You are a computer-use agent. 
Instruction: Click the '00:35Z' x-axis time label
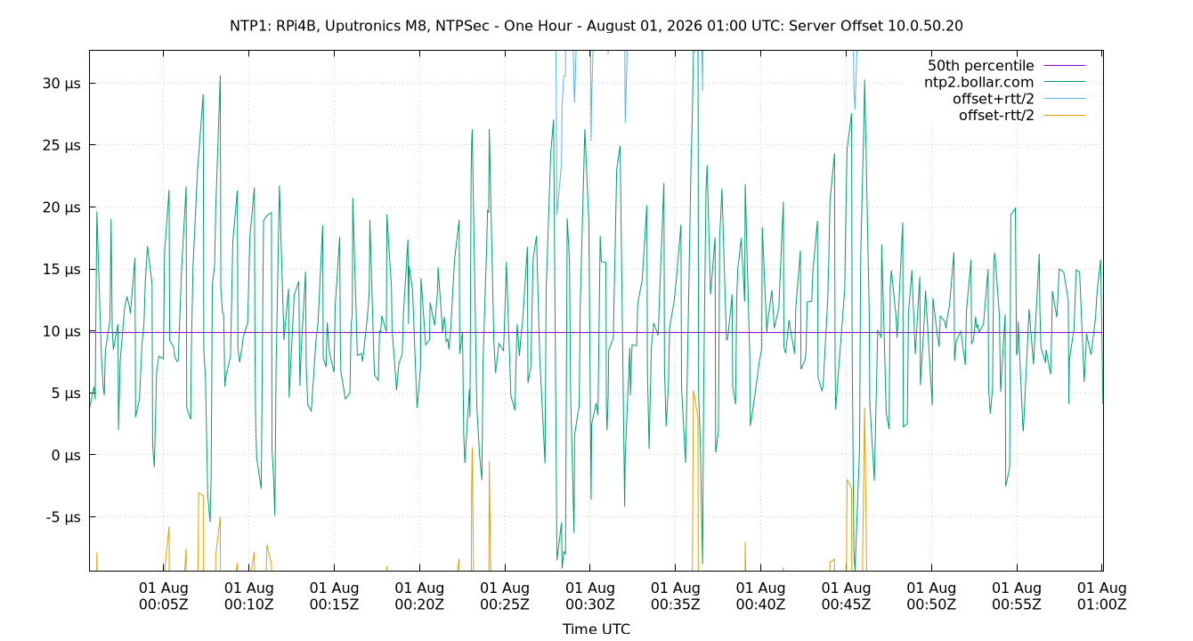676,604
